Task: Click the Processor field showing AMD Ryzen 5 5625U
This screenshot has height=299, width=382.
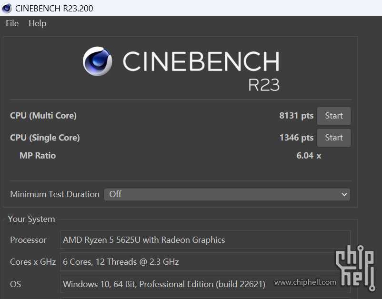Action: click(205, 240)
